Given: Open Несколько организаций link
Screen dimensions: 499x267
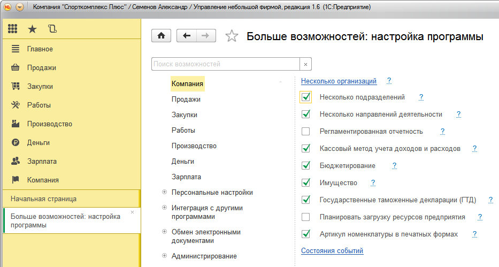Looking at the screenshot, I should click(339, 81).
